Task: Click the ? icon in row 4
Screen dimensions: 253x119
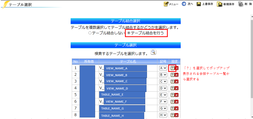Action: (x=172, y=88)
